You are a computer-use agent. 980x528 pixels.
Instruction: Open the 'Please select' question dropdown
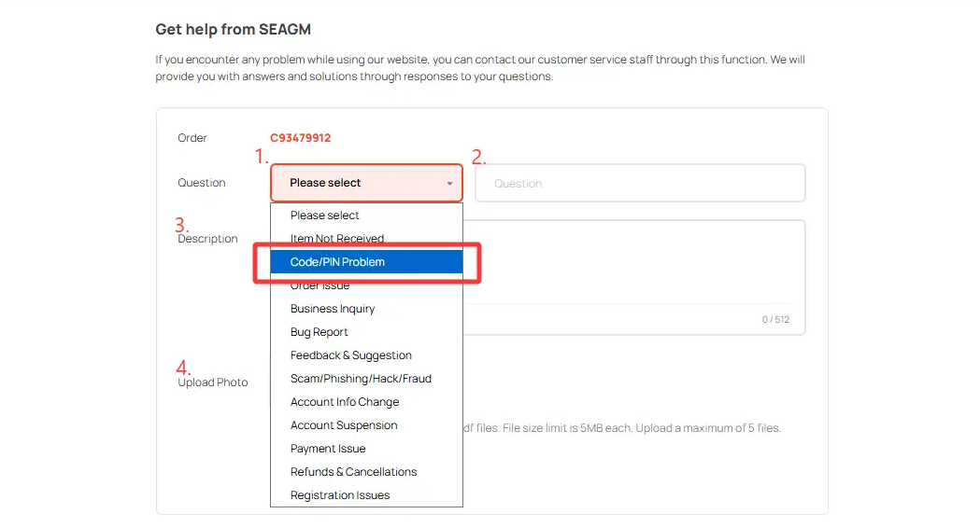tap(366, 183)
